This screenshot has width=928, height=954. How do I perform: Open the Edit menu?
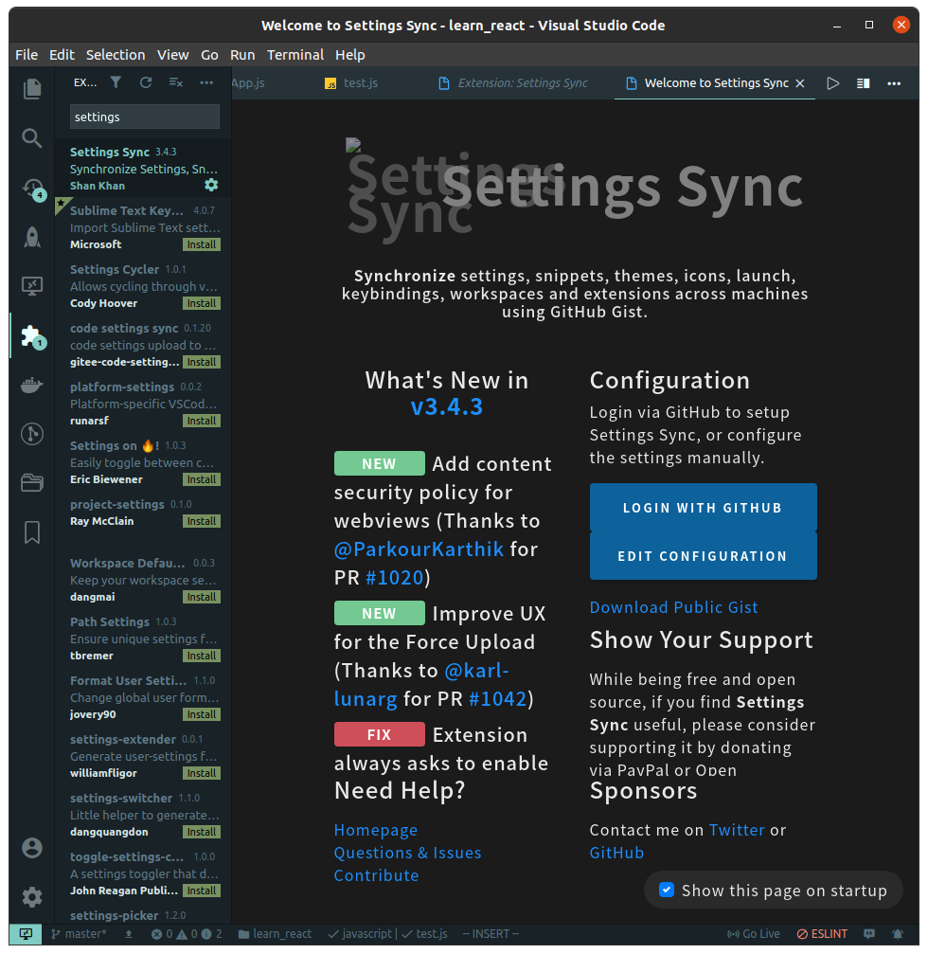pos(62,55)
